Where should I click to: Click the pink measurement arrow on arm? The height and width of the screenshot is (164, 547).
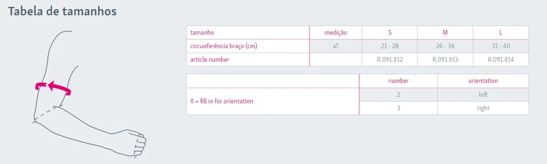click(x=53, y=87)
